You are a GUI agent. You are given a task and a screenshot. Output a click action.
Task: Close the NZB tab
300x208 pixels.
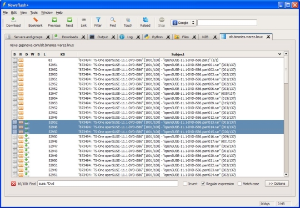coord(215,37)
